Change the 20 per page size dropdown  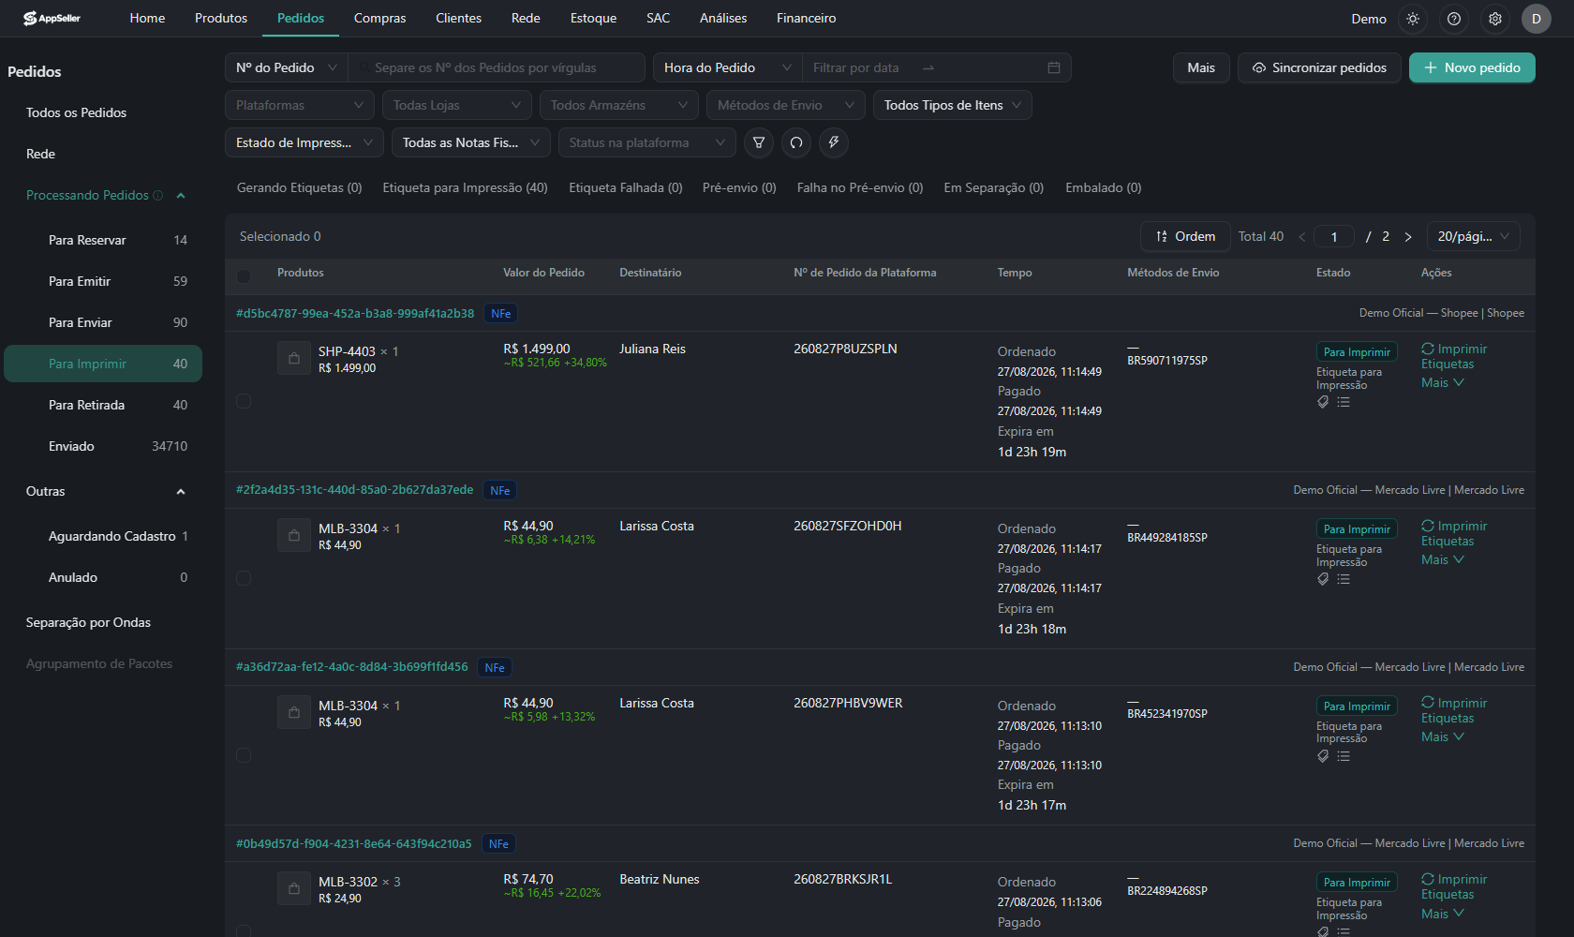coord(1474,236)
